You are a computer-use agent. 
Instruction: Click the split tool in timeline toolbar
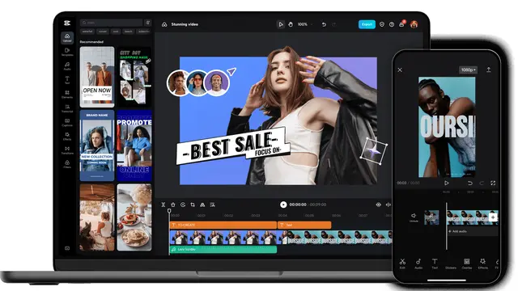163,205
